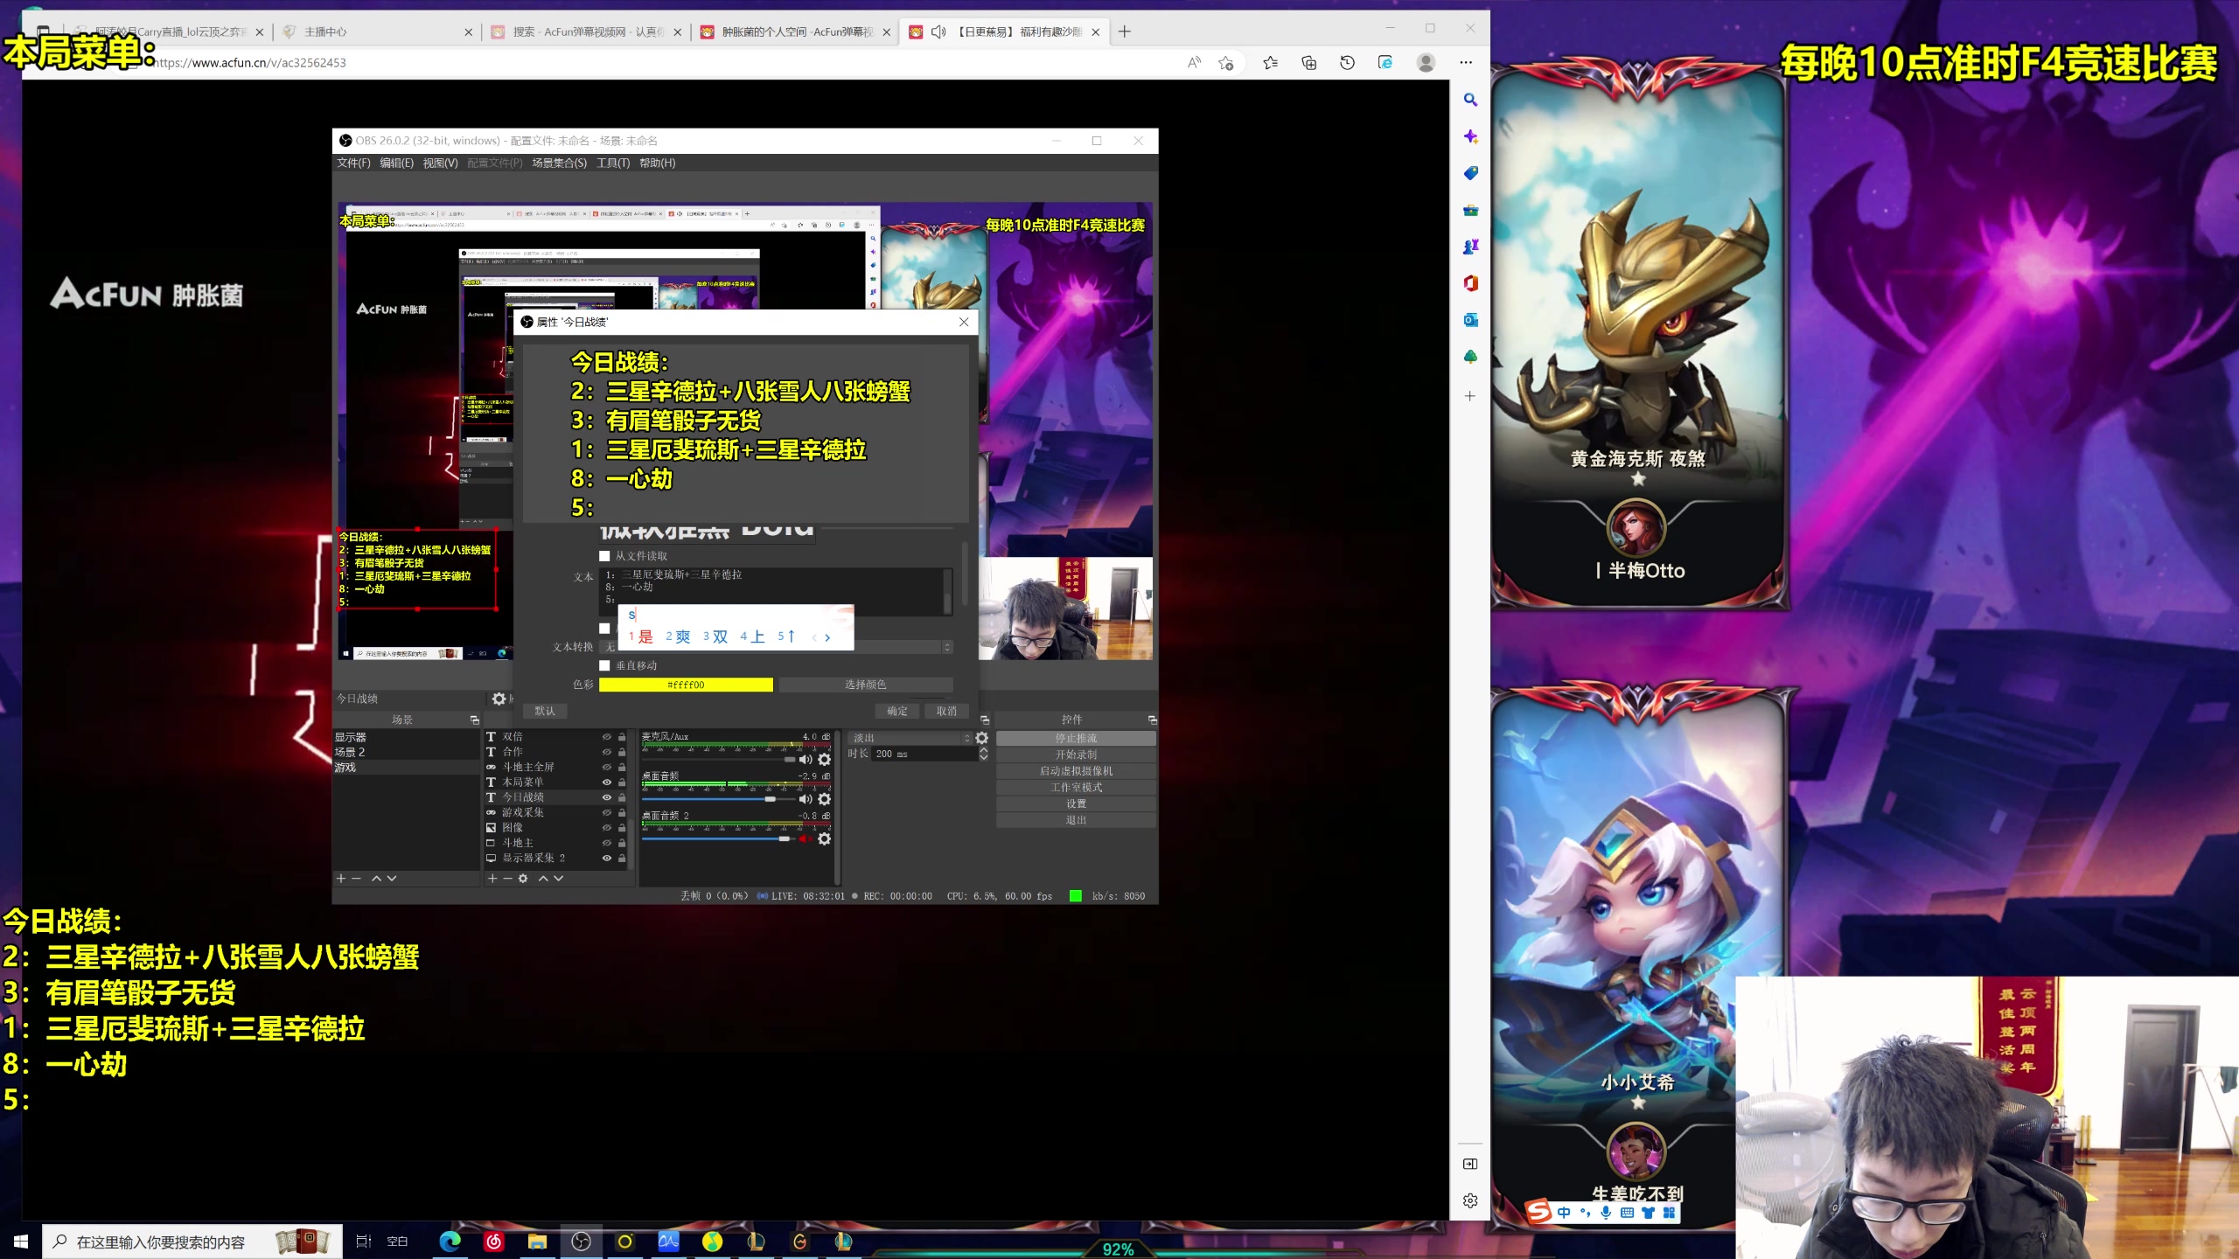Open Edge collections icon
The width and height of the screenshot is (2239, 1259).
coord(1308,63)
